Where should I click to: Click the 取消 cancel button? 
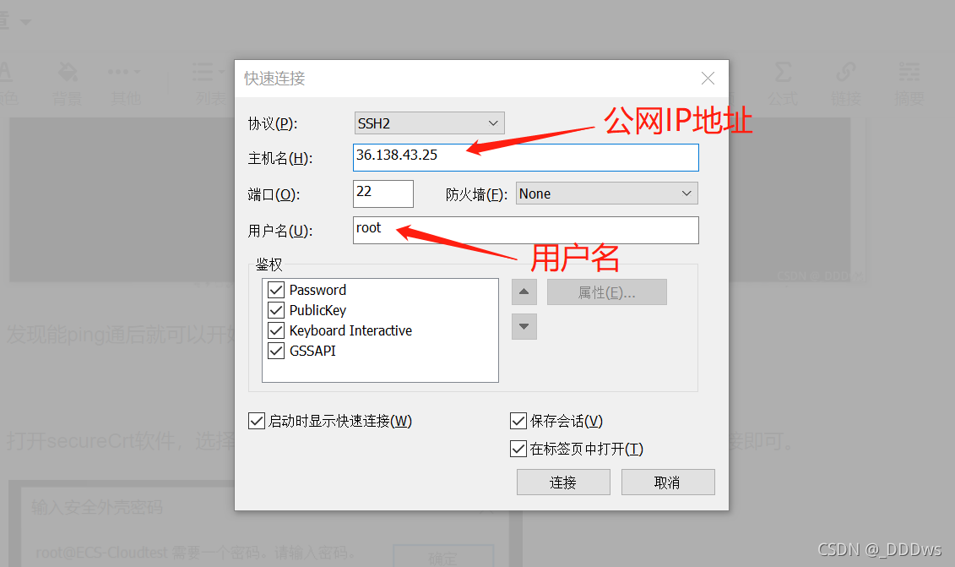668,482
